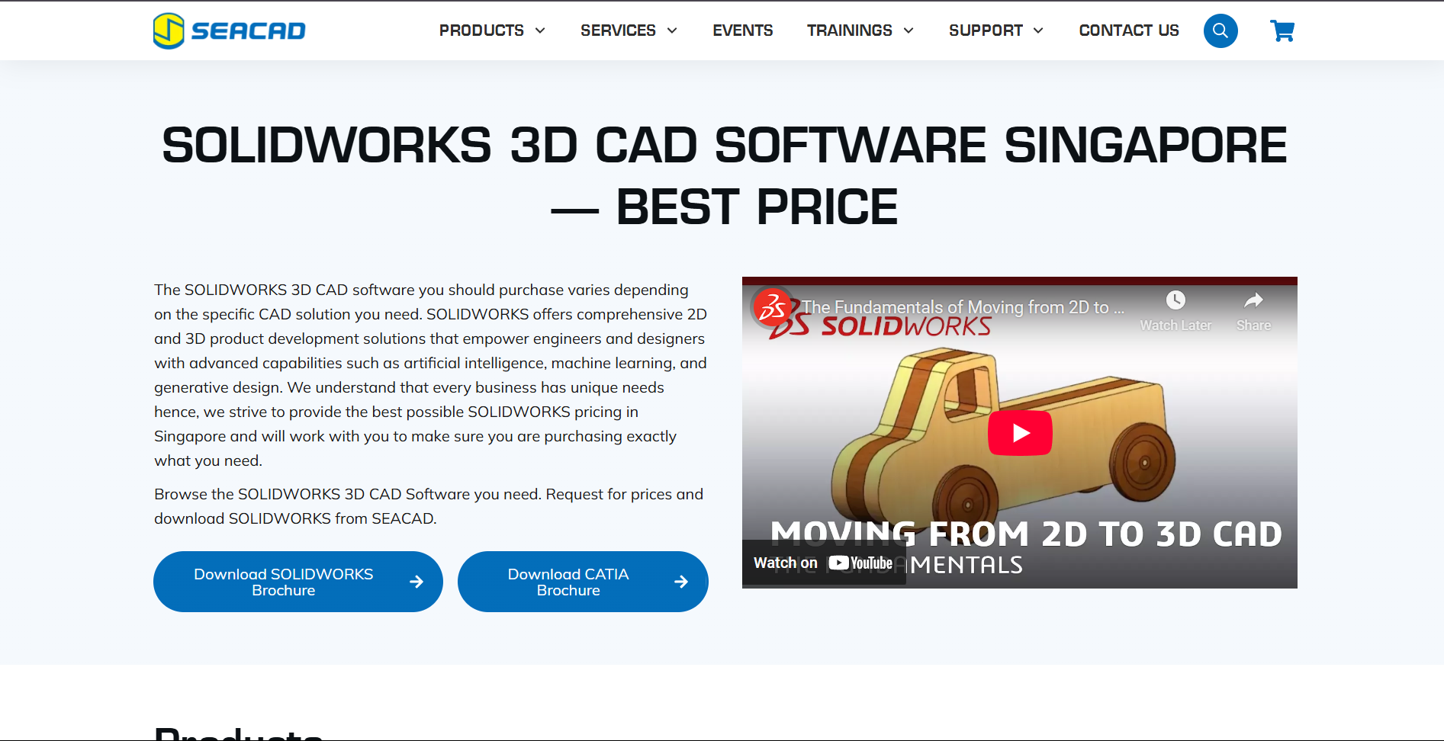
Task: Click Download SOLIDWORKS Brochure button
Action: coord(297,582)
